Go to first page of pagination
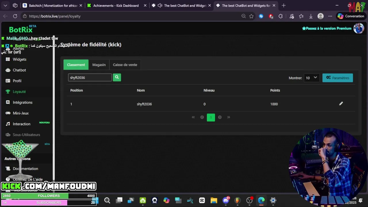 tap(193, 117)
